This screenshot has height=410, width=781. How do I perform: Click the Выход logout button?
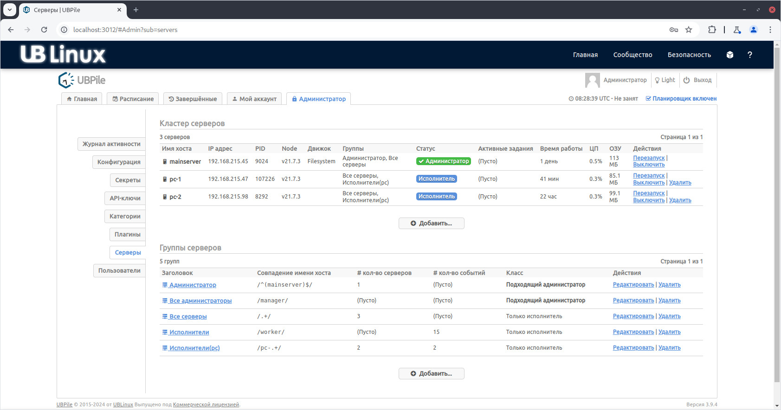pyautogui.click(x=697, y=80)
